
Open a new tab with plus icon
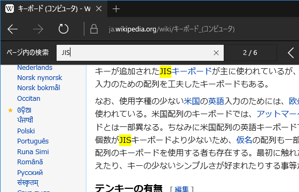pos(116,9)
